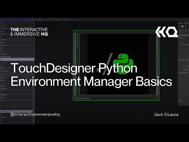Click the tdPyEnvManager node name label
This screenshot has height=142, width=189.
pyautogui.click(x=83, y=98)
